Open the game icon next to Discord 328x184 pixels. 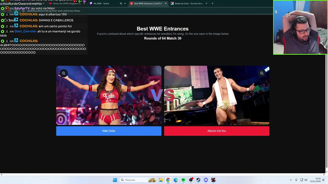pyautogui.click(x=213, y=180)
